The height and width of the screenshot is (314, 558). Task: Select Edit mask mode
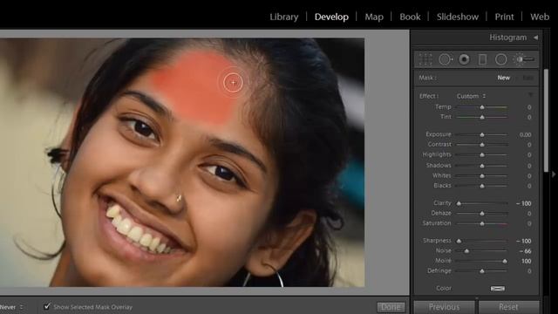tap(527, 78)
